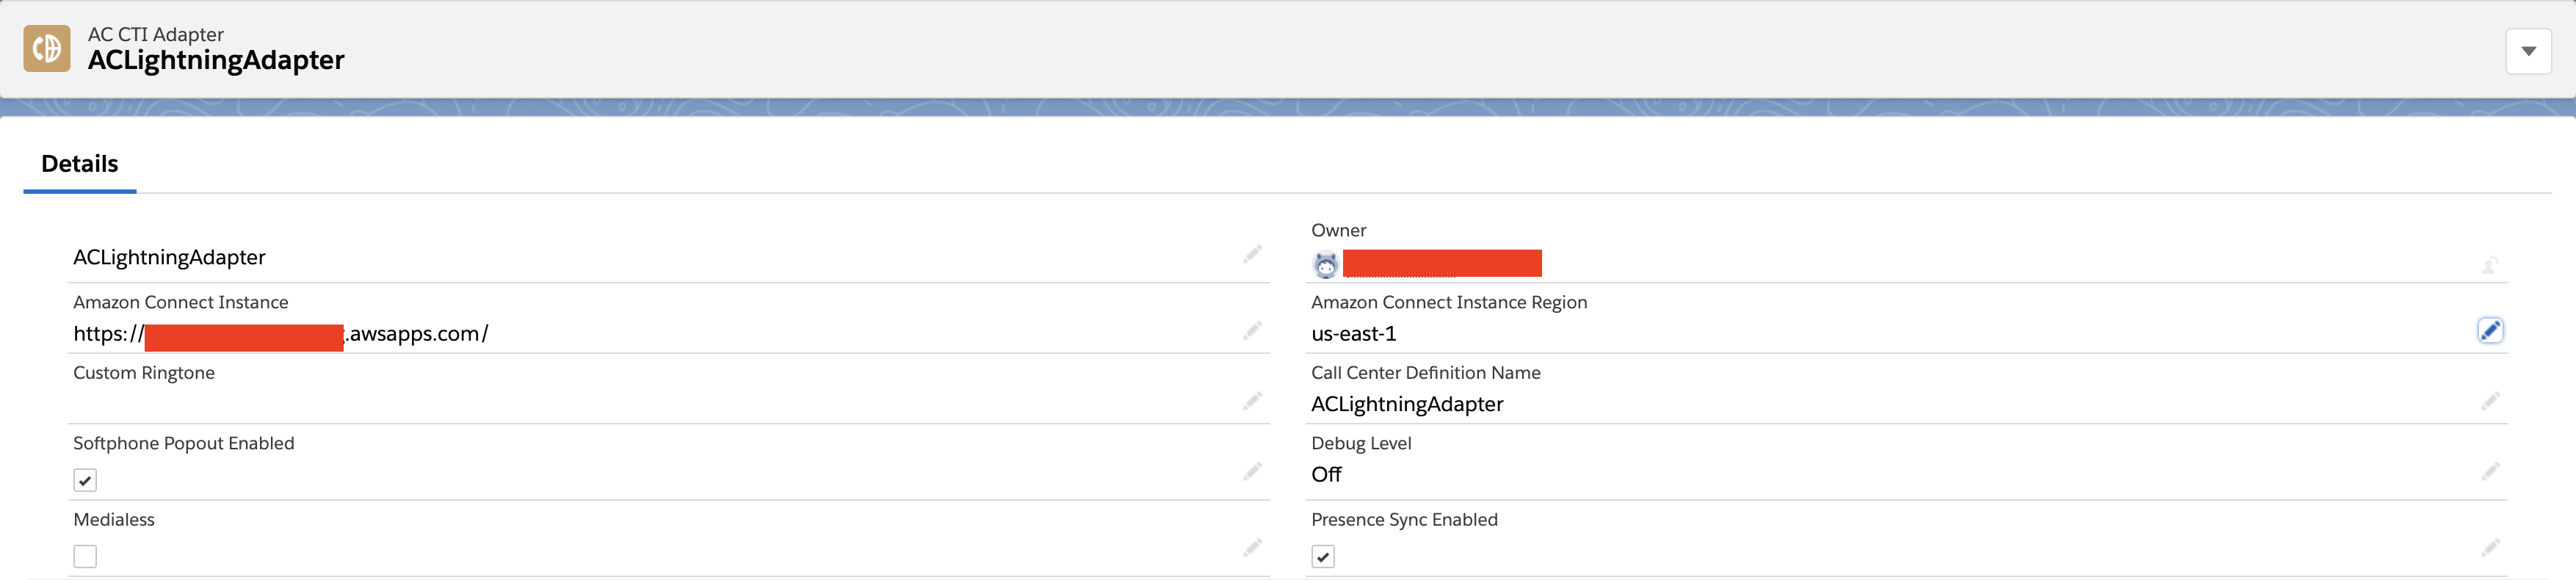Viewport: 2576px width, 580px height.
Task: Edit Softphone Popout Enabled via pencil icon
Action: pyautogui.click(x=1252, y=472)
